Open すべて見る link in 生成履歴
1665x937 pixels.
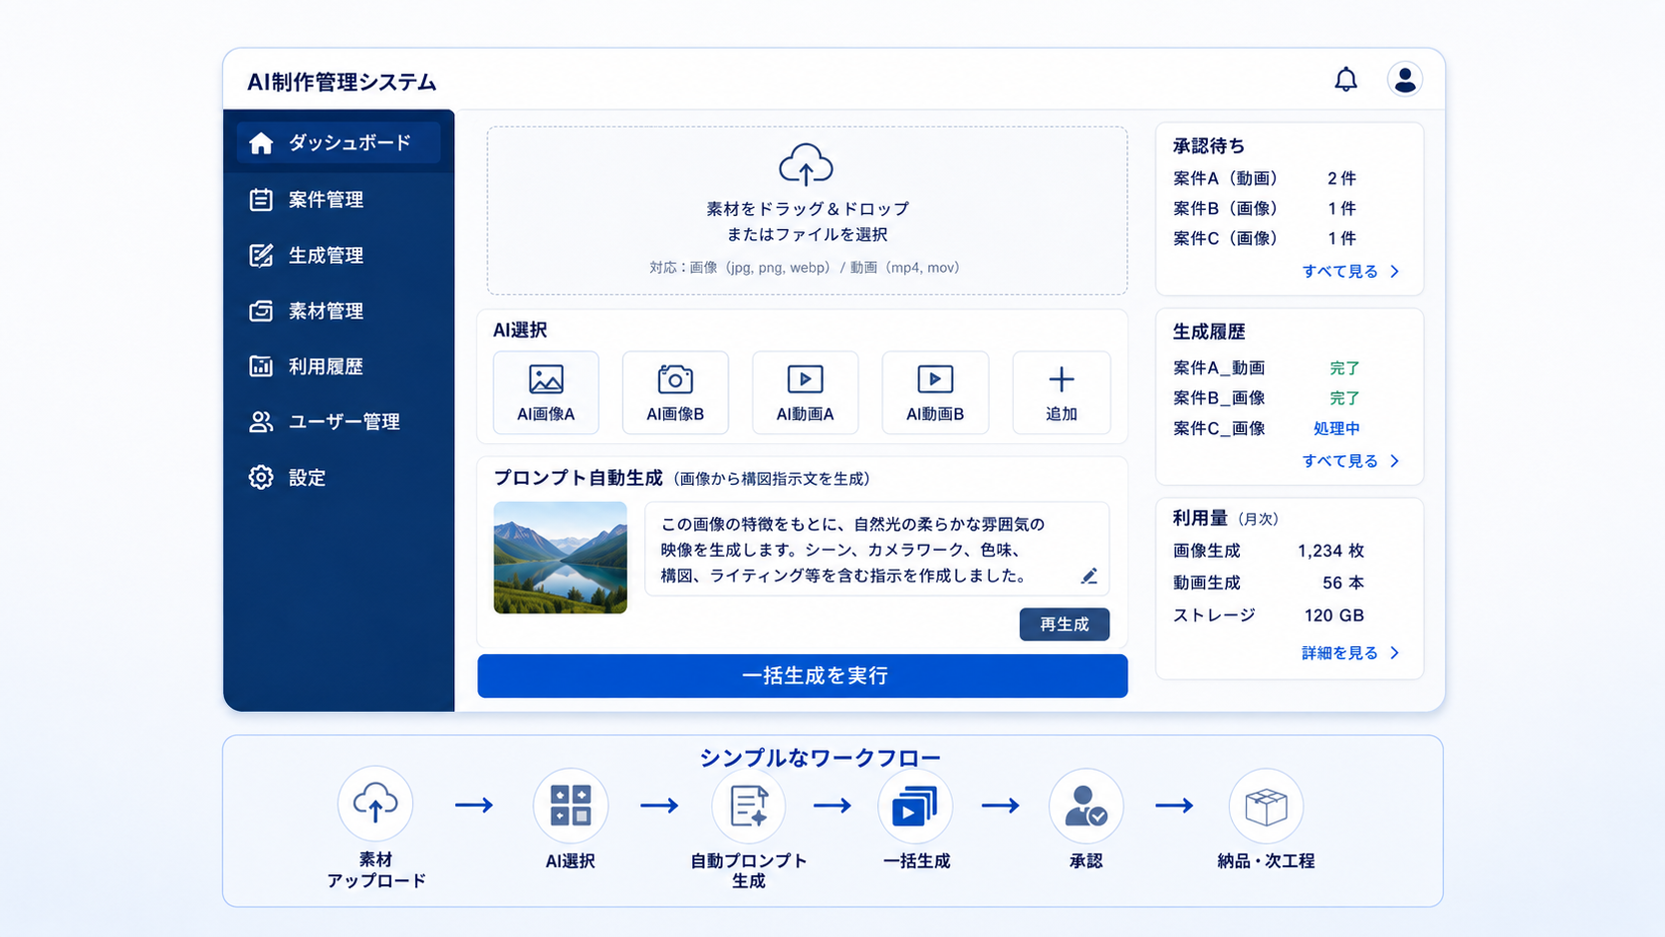(x=1340, y=461)
